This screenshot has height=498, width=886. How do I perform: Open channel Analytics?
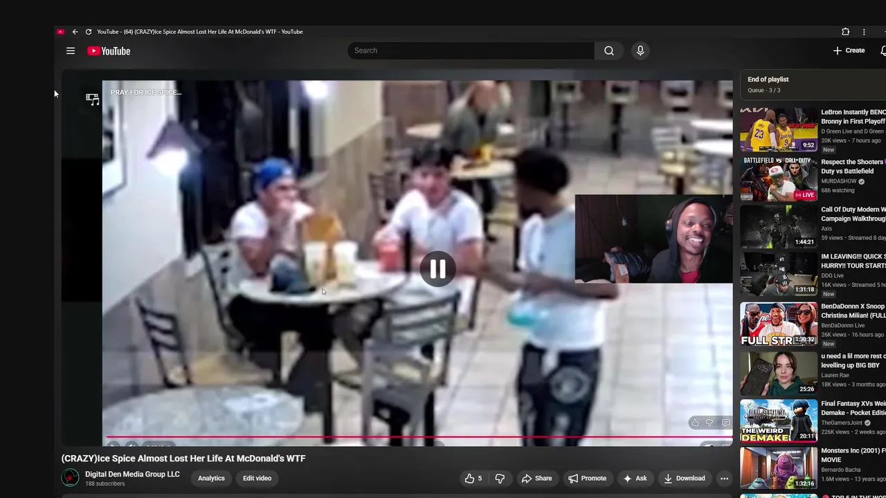point(211,478)
